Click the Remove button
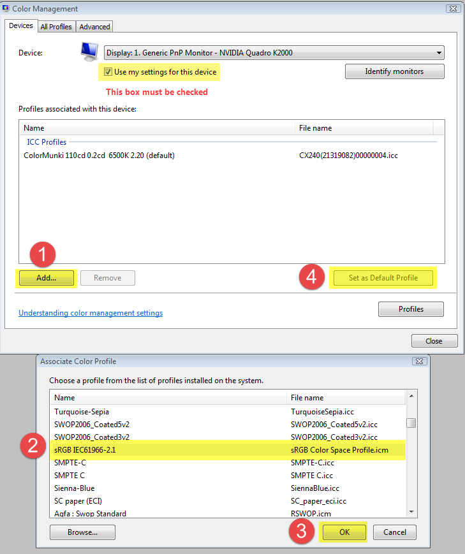Viewport: 465px width, 554px height. click(108, 278)
